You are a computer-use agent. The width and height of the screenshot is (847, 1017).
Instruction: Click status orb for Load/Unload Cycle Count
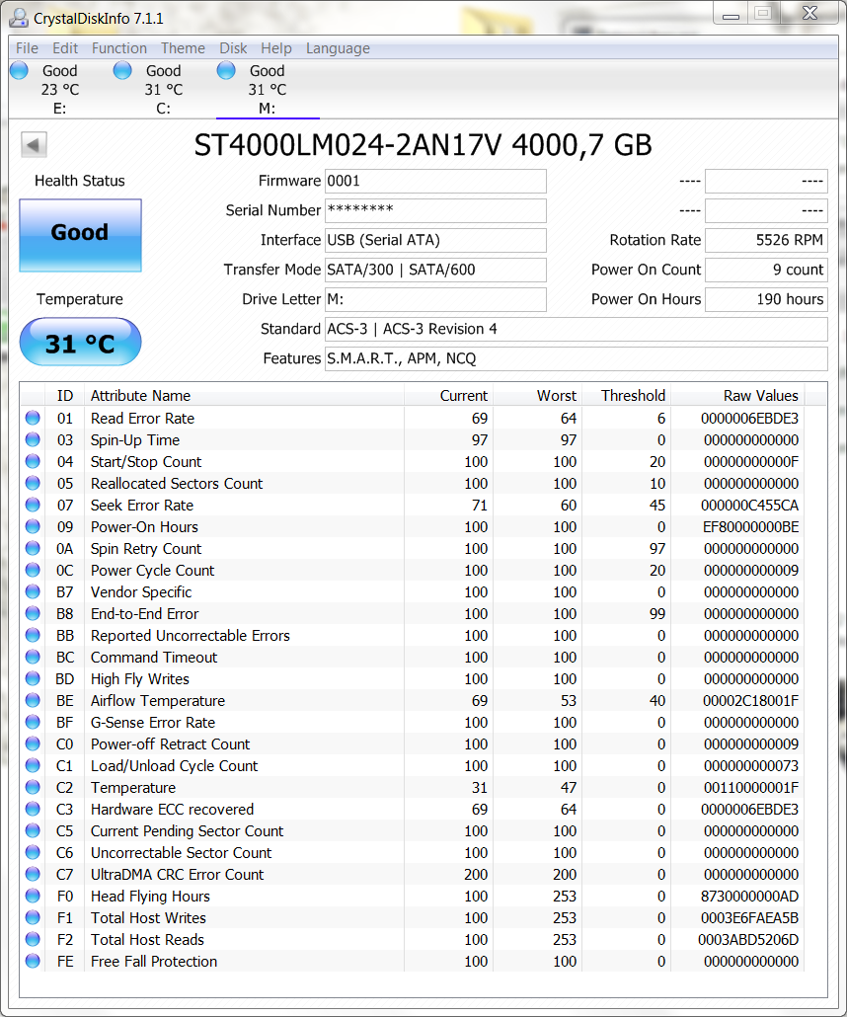click(33, 765)
